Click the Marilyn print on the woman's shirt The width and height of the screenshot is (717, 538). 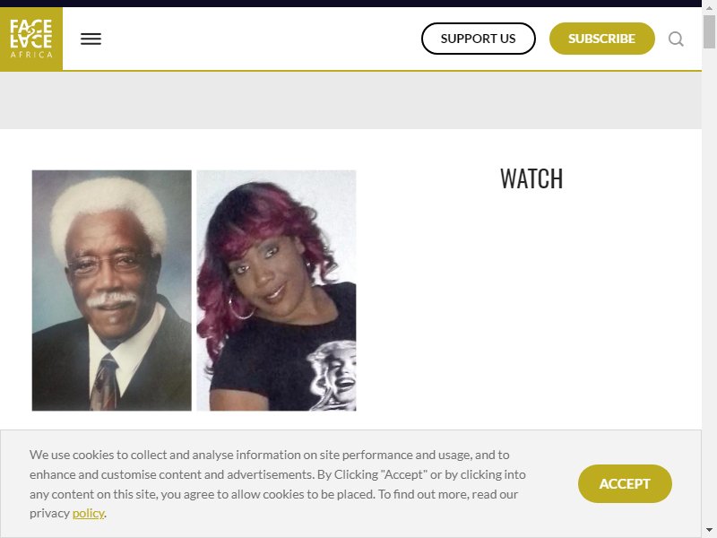tap(333, 375)
